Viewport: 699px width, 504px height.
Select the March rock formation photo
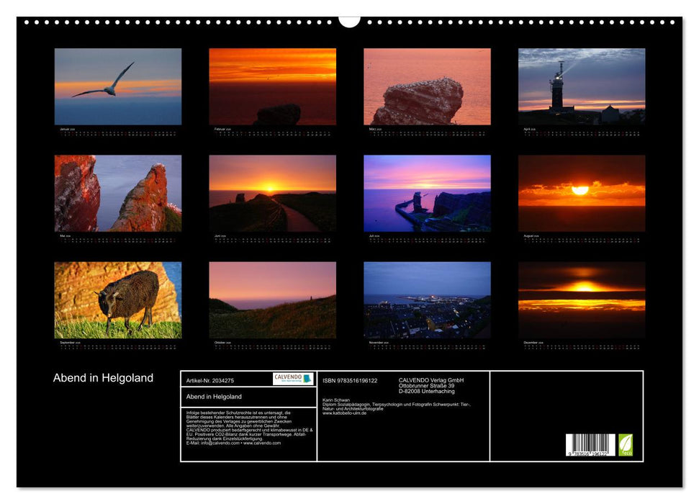coord(427,86)
